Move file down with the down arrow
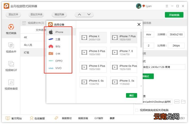 [89, 15]
